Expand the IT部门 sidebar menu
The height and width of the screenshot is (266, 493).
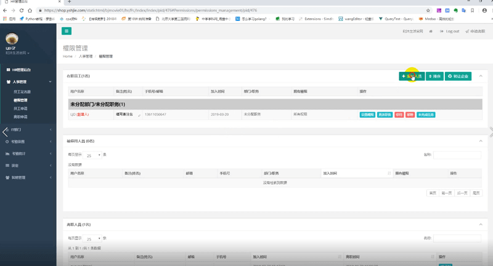pos(28,129)
